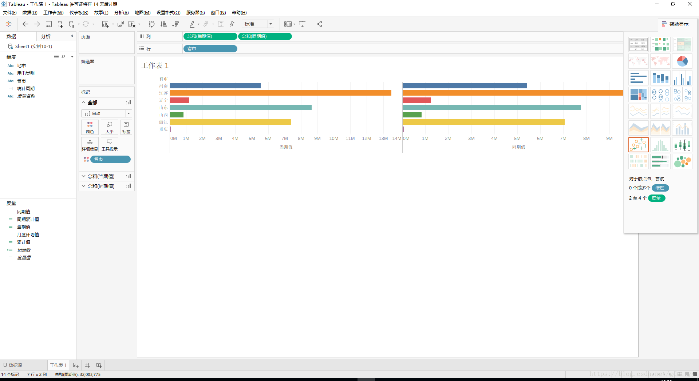Click the 总和(同期值) pill on the columns shelf
This screenshot has height=381, width=699.
tap(265, 36)
